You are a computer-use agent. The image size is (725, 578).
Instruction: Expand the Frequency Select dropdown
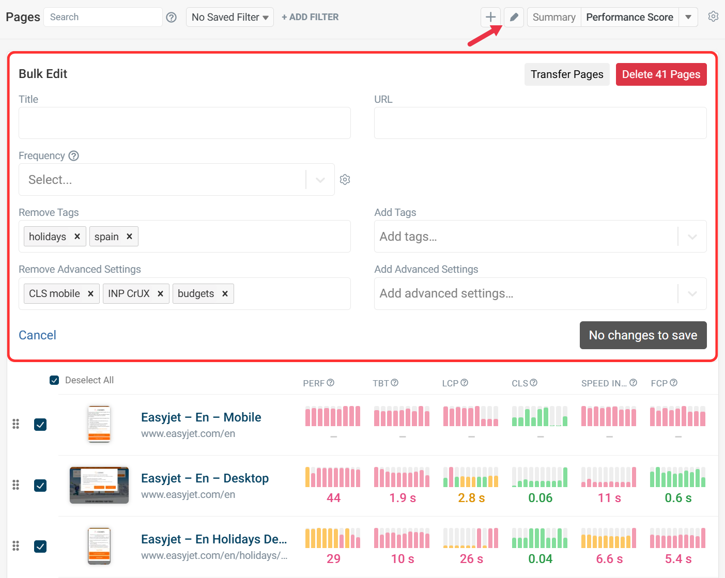pyautogui.click(x=320, y=180)
